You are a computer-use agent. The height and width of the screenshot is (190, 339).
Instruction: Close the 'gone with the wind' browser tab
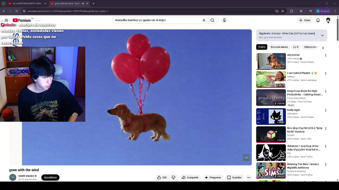pyautogui.click(x=87, y=3)
